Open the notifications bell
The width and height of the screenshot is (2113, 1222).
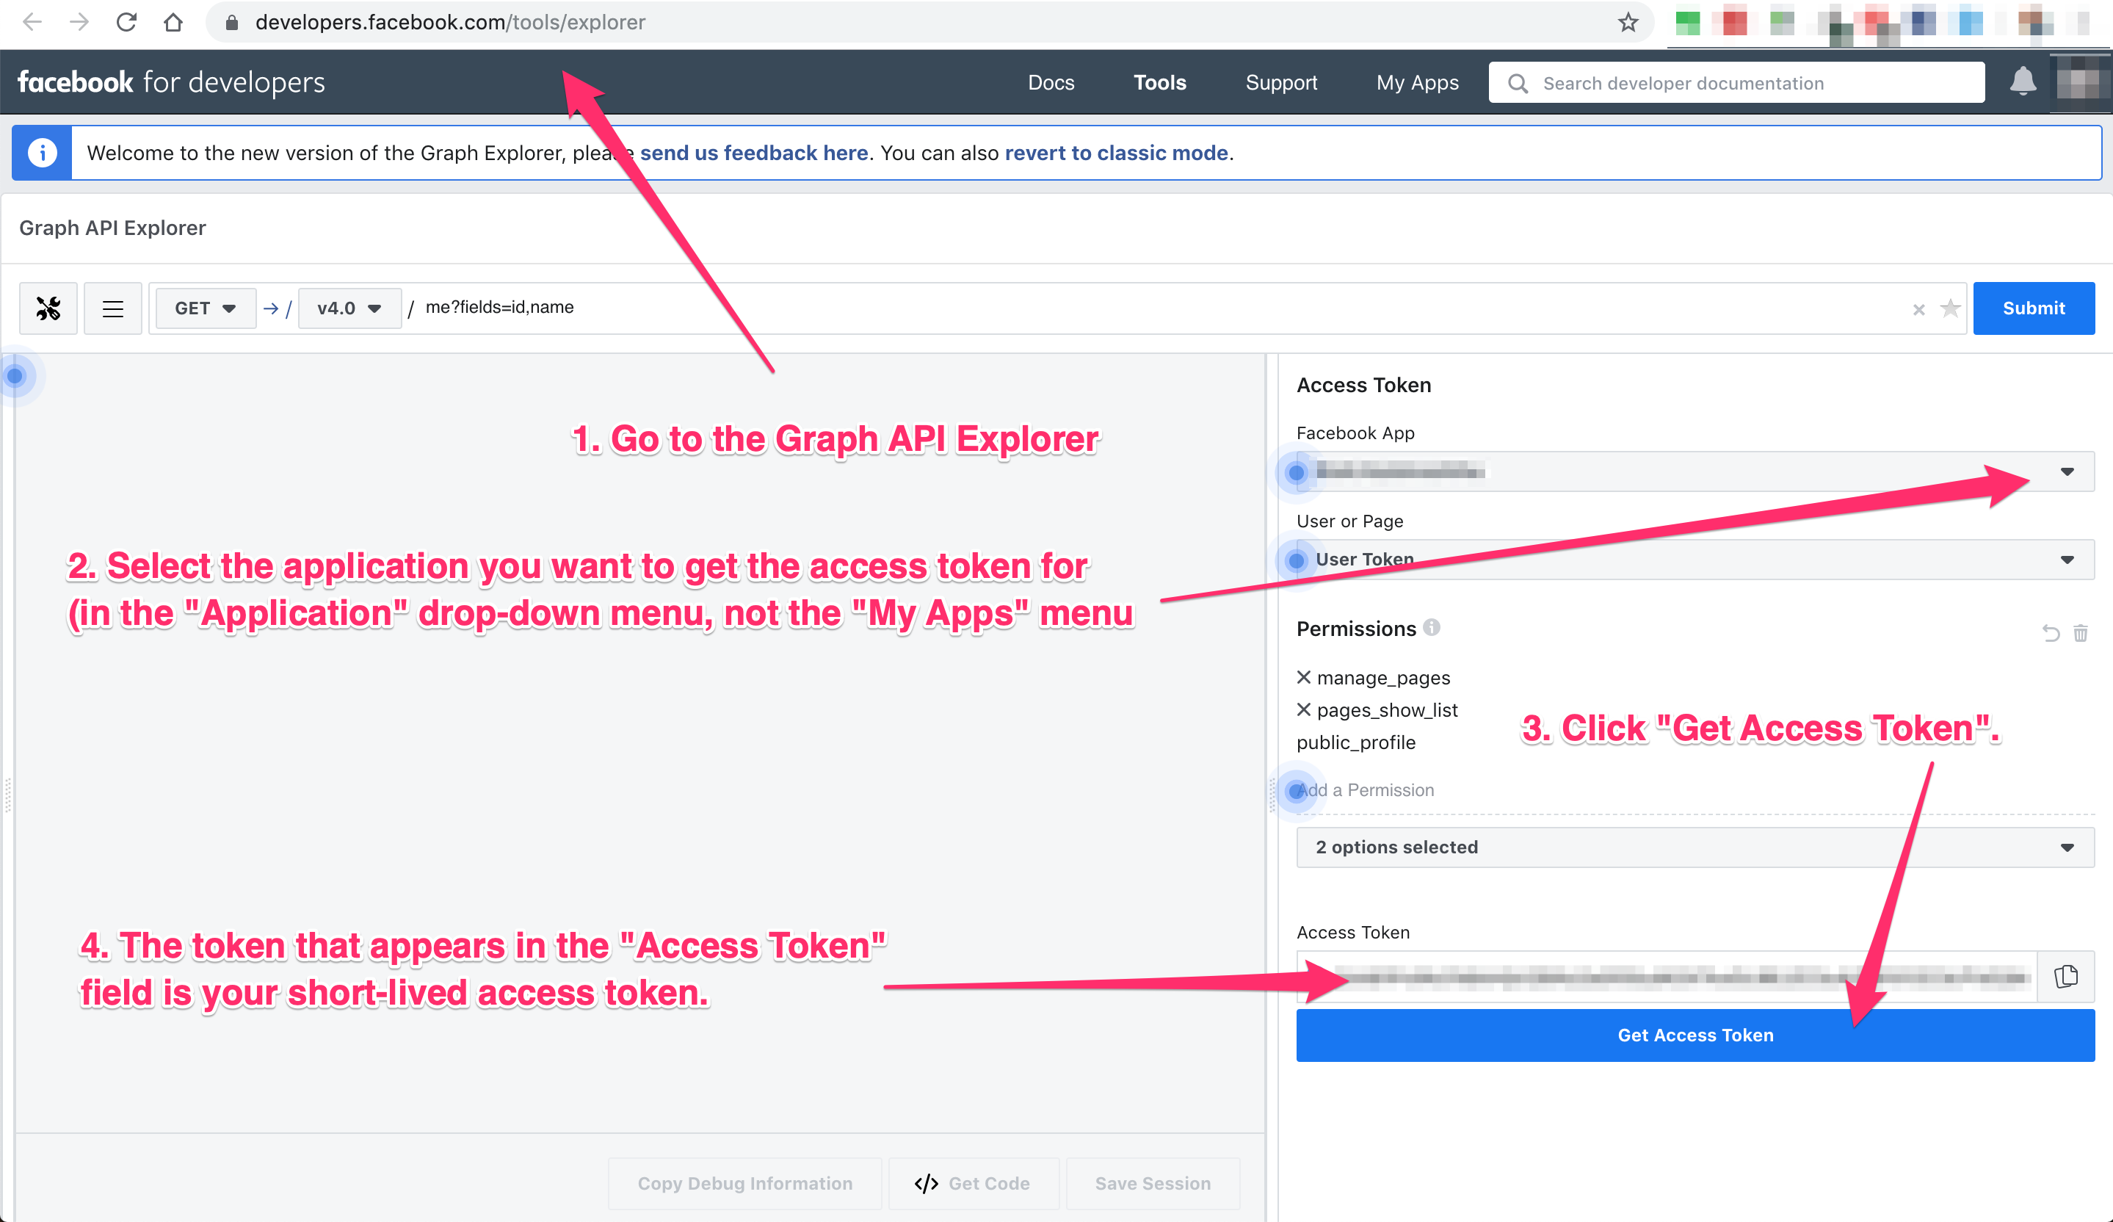(x=2023, y=82)
